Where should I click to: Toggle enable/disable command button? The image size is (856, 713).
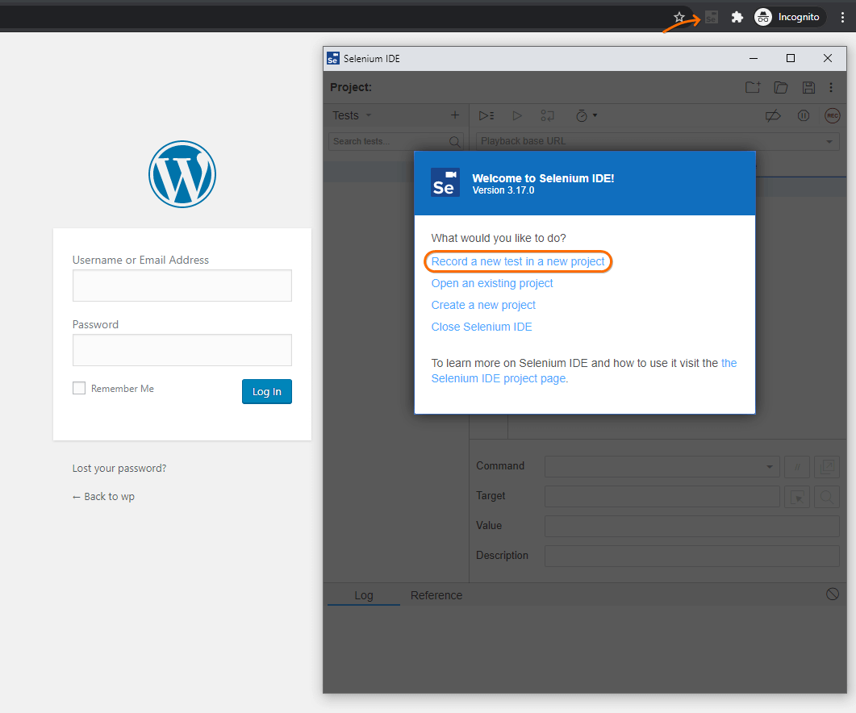pyautogui.click(x=797, y=467)
